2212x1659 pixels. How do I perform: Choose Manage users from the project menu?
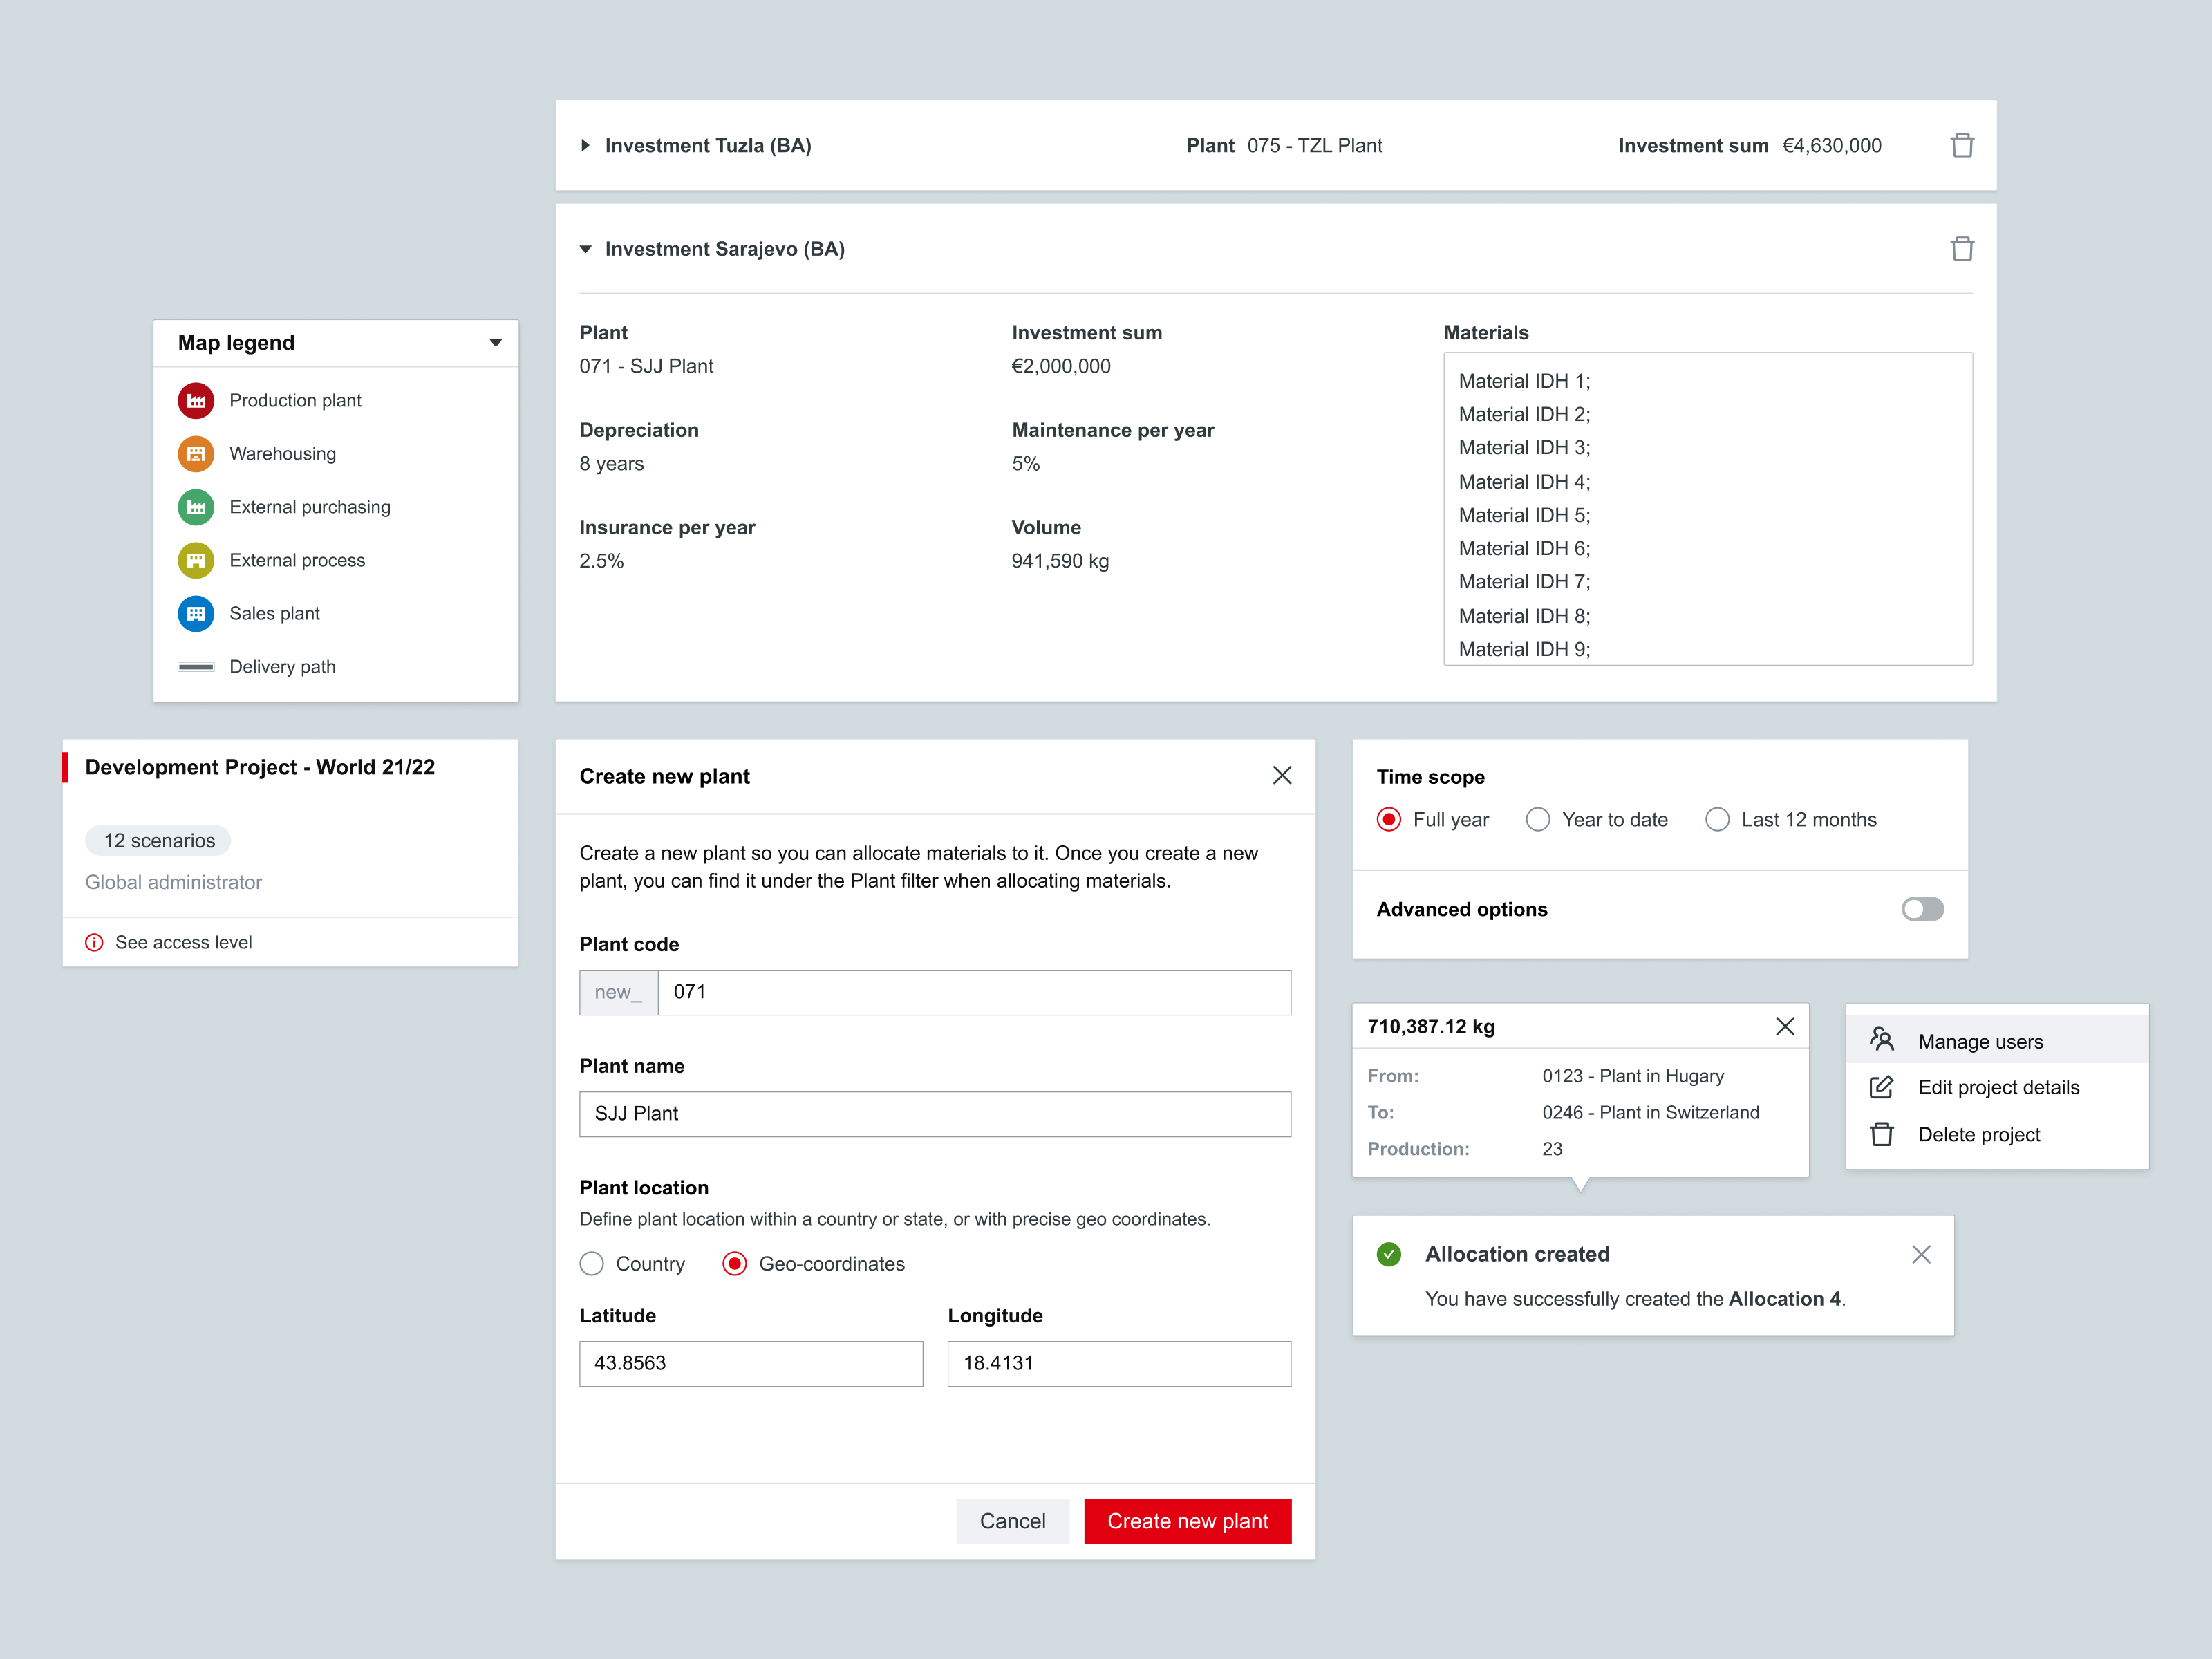tap(1980, 1041)
